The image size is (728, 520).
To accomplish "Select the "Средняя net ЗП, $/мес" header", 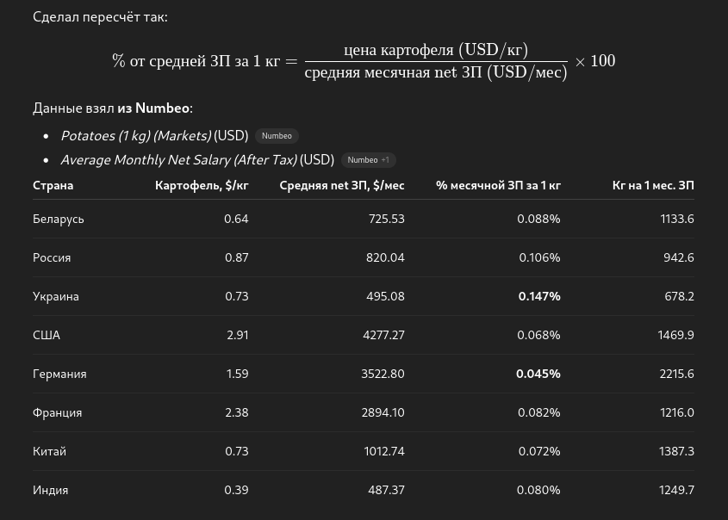I will [341, 185].
